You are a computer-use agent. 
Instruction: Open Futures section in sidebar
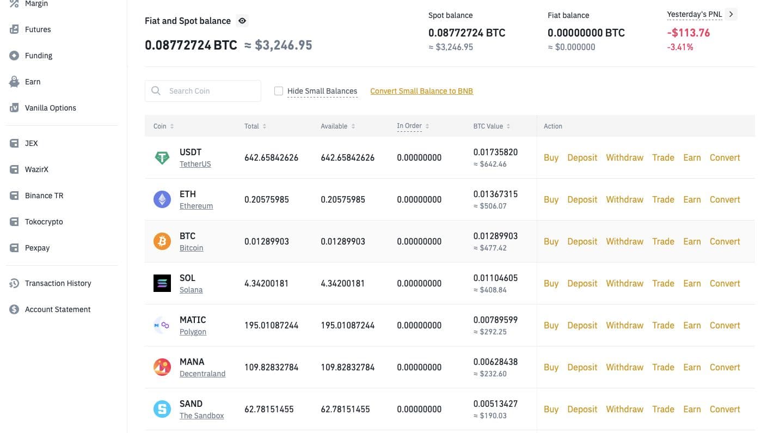38,29
